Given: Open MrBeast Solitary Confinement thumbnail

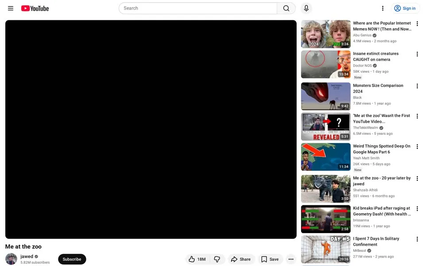Looking at the screenshot, I should click(325, 250).
